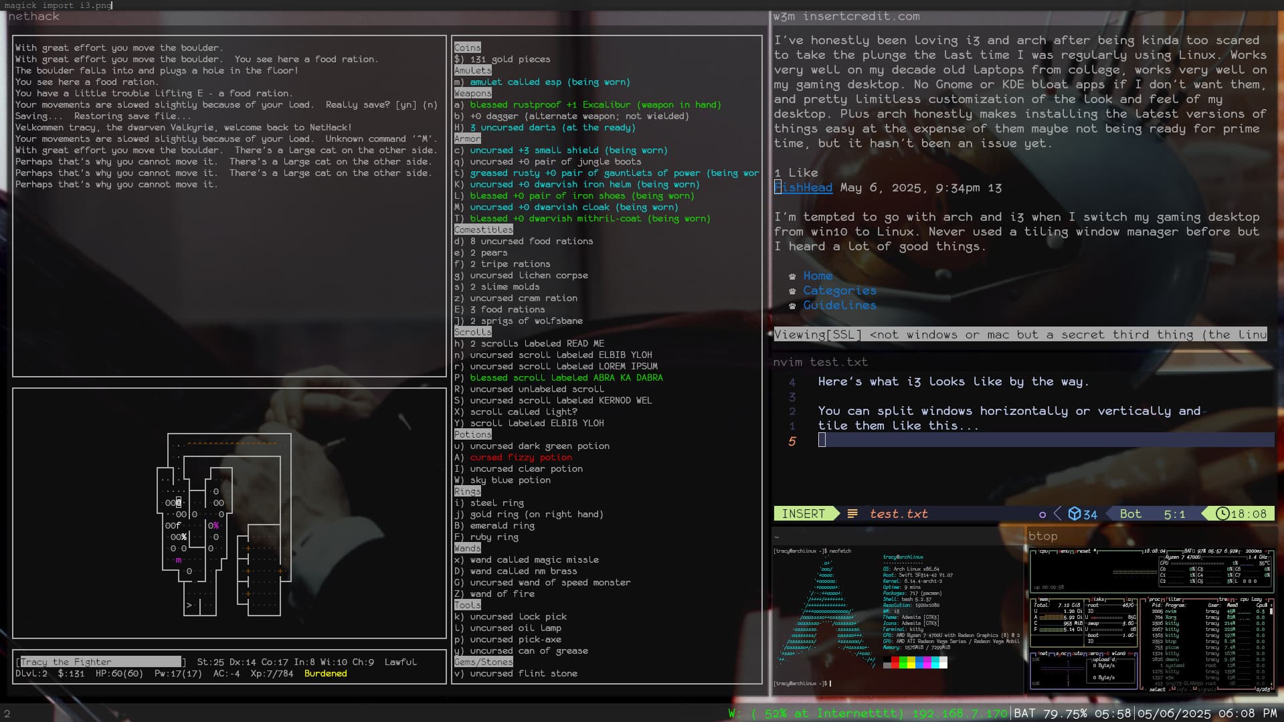
Task: Click the bullet icon beside the Guidelines link
Action: point(792,306)
